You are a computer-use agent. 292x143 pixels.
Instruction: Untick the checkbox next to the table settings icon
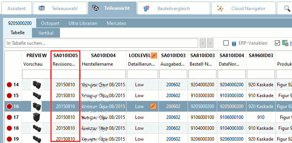[277, 43]
